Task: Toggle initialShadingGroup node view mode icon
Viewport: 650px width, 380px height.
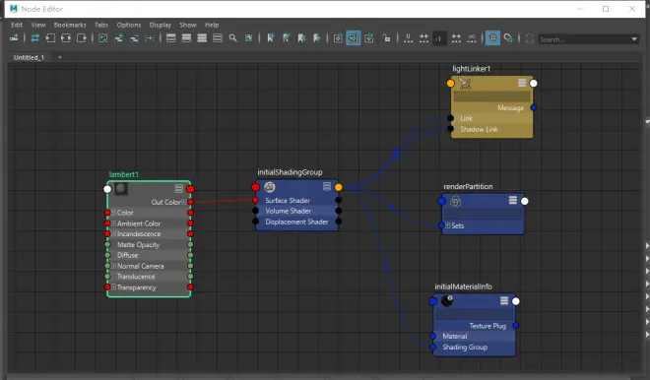Action: pyautogui.click(x=327, y=186)
